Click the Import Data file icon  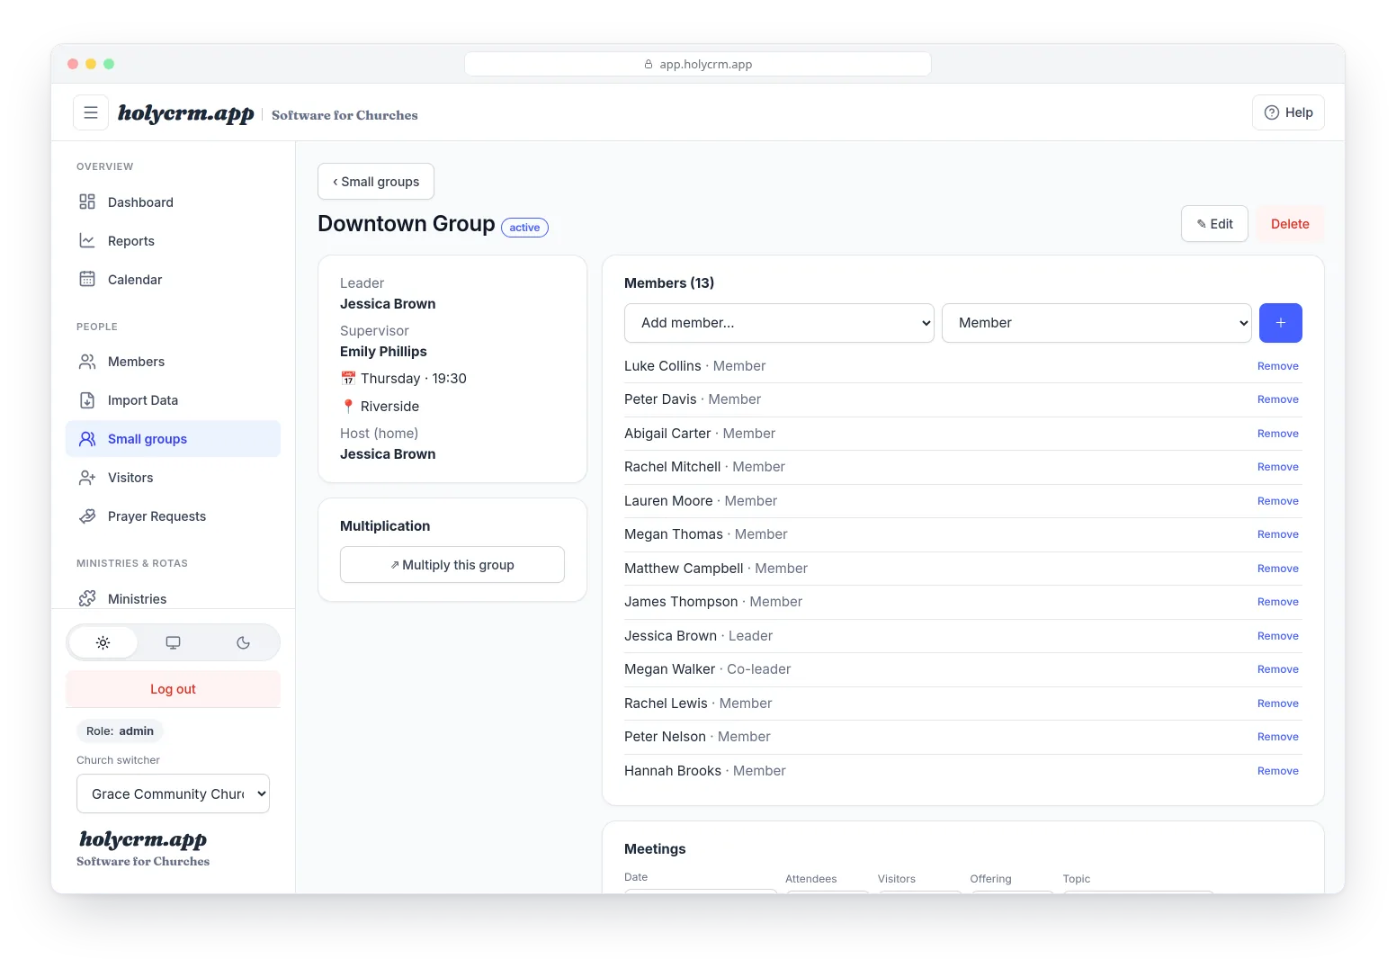(x=87, y=399)
